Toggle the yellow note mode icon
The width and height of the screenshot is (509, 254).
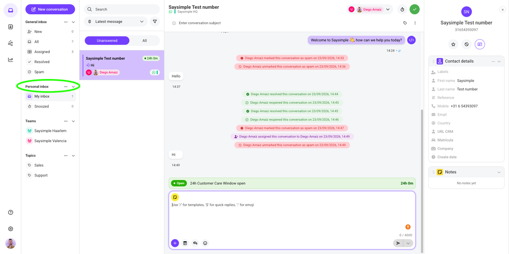pyautogui.click(x=175, y=197)
